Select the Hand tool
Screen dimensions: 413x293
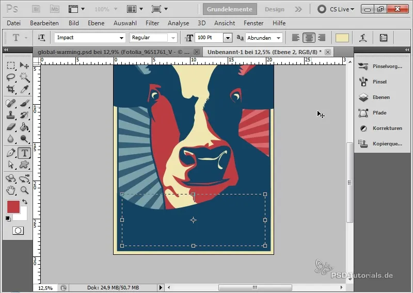(x=11, y=190)
